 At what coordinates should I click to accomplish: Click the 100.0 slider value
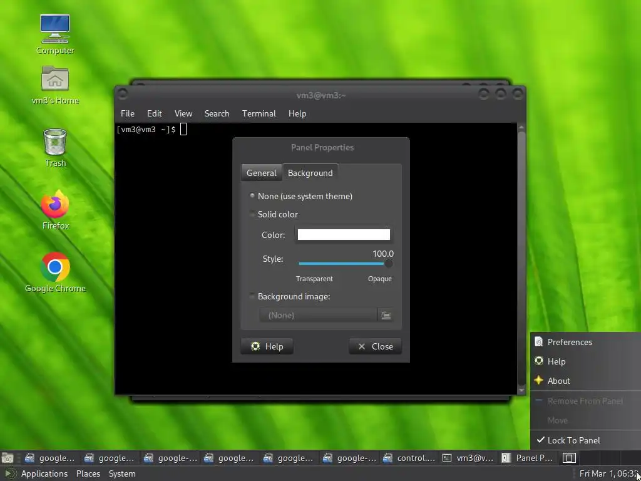click(x=383, y=254)
